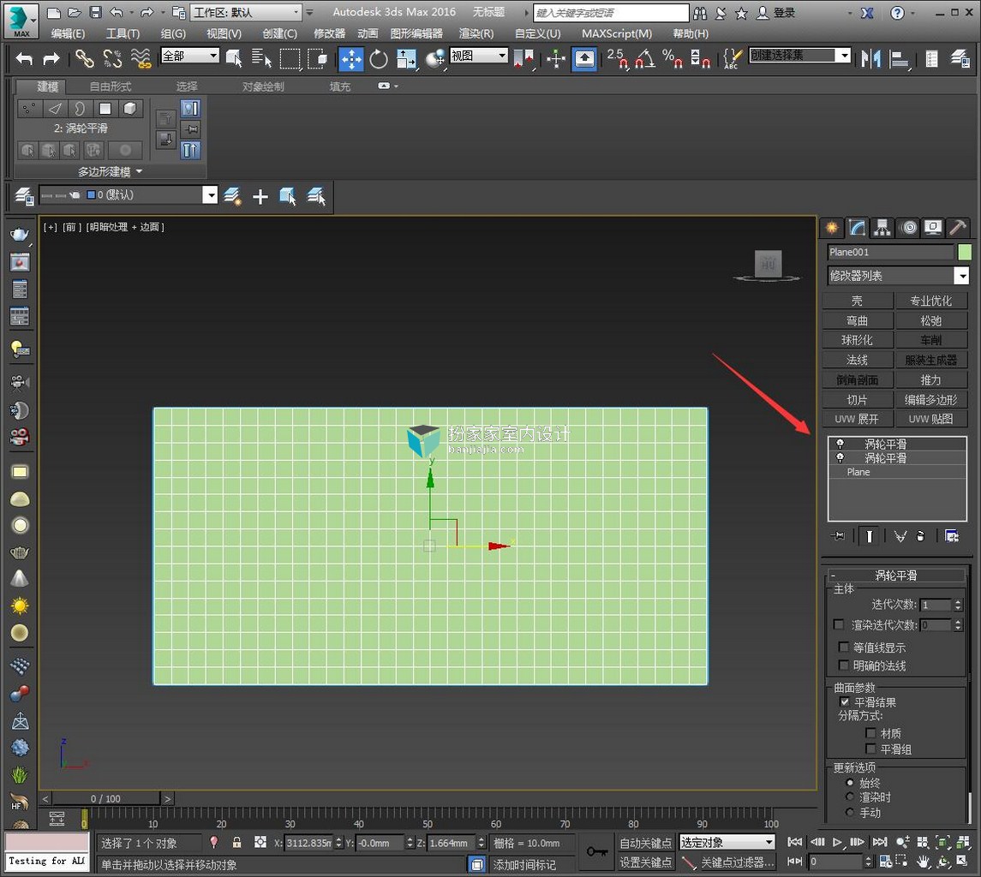Apply the 壳 modifier button

(857, 301)
